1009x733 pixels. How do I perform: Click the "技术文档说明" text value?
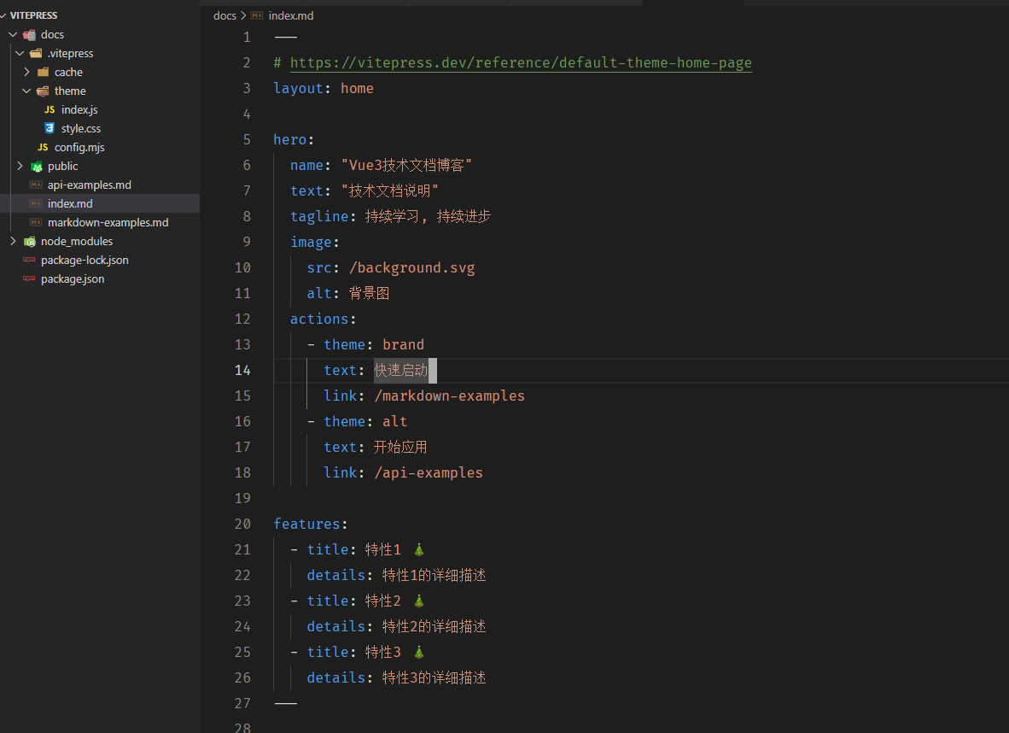point(390,191)
